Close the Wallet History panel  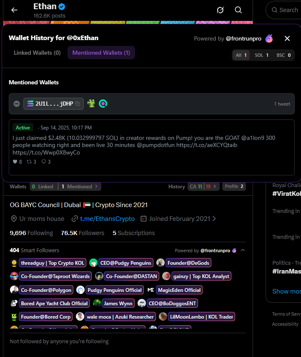[x=287, y=38]
